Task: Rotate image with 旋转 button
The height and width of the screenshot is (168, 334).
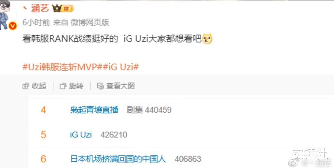Action: pos(72,86)
